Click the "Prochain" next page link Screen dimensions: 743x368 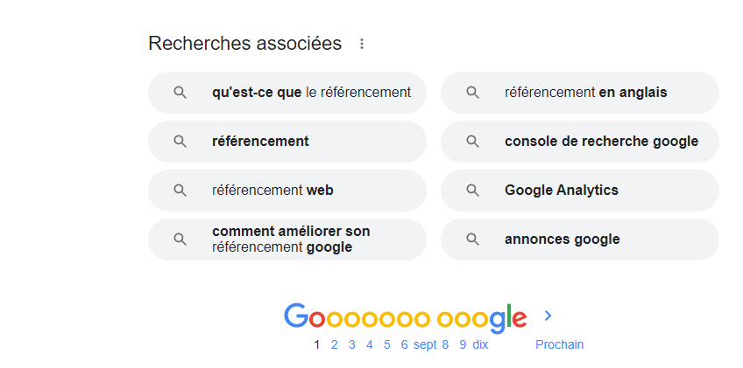[x=559, y=344]
